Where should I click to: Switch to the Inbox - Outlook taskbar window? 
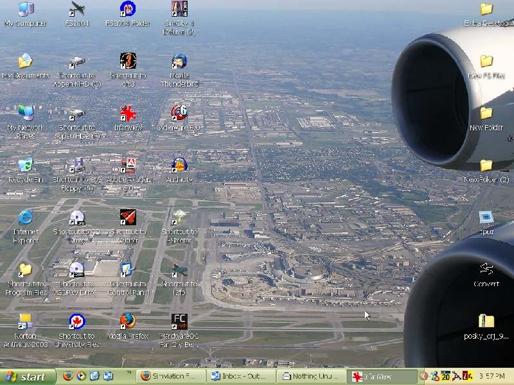[x=242, y=377]
